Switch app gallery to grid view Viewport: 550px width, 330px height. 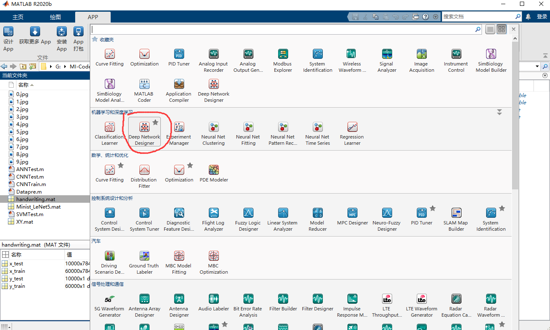[502, 29]
